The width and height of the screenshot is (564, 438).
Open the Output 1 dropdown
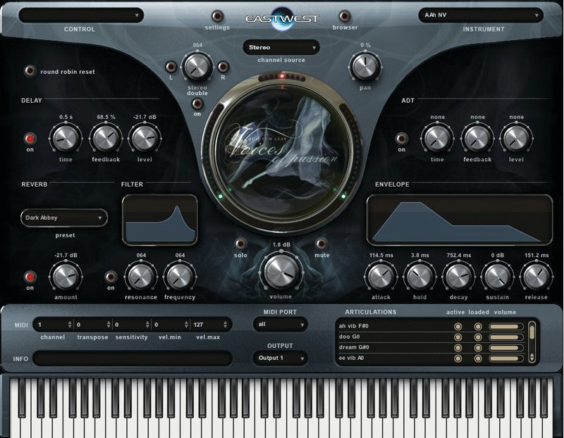(281, 358)
